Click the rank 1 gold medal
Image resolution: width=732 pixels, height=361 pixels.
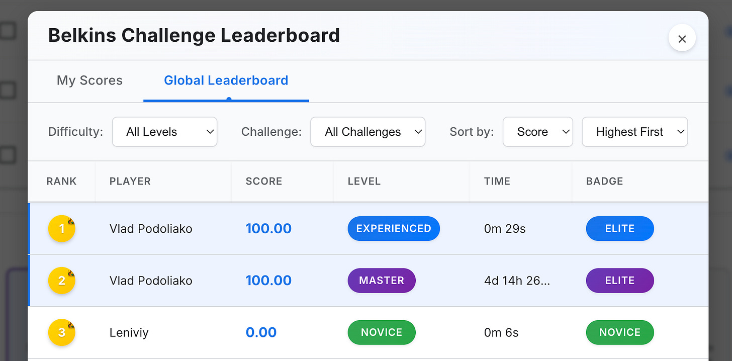[61, 229]
